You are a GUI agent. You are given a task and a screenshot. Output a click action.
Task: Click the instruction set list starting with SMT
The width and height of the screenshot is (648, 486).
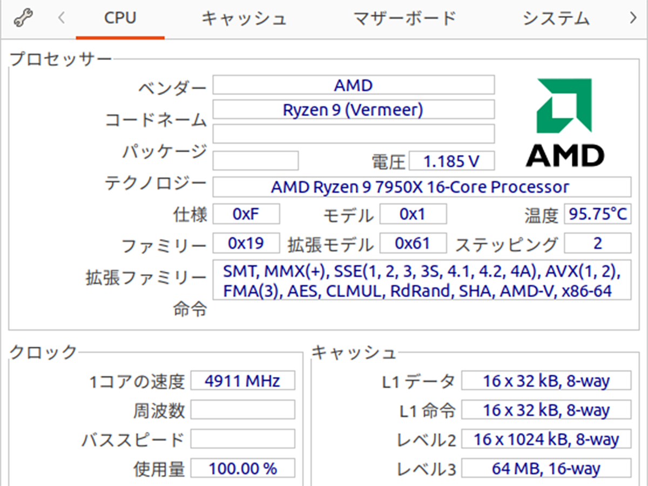tap(422, 280)
